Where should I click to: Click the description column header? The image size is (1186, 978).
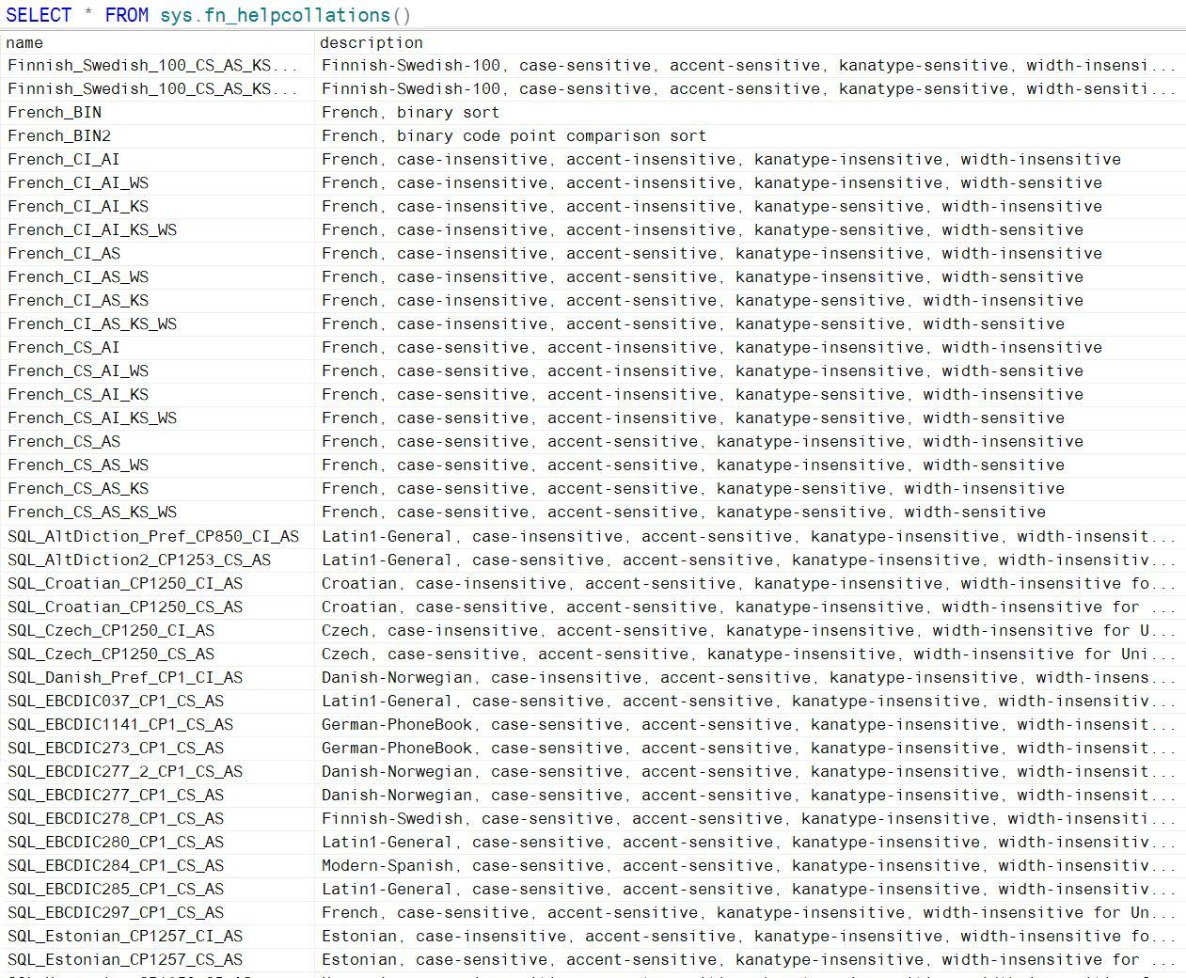(372, 42)
